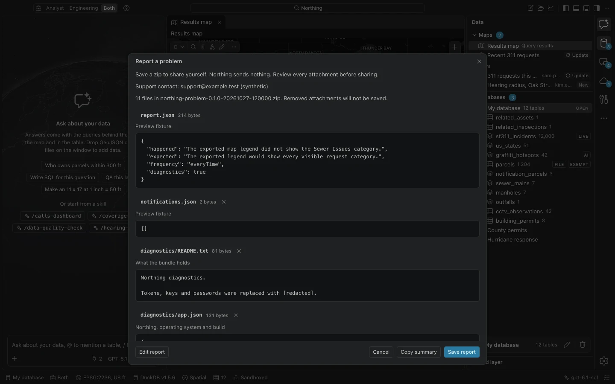The width and height of the screenshot is (615, 384).
Task: Click the Save report button
Action: pyautogui.click(x=462, y=352)
